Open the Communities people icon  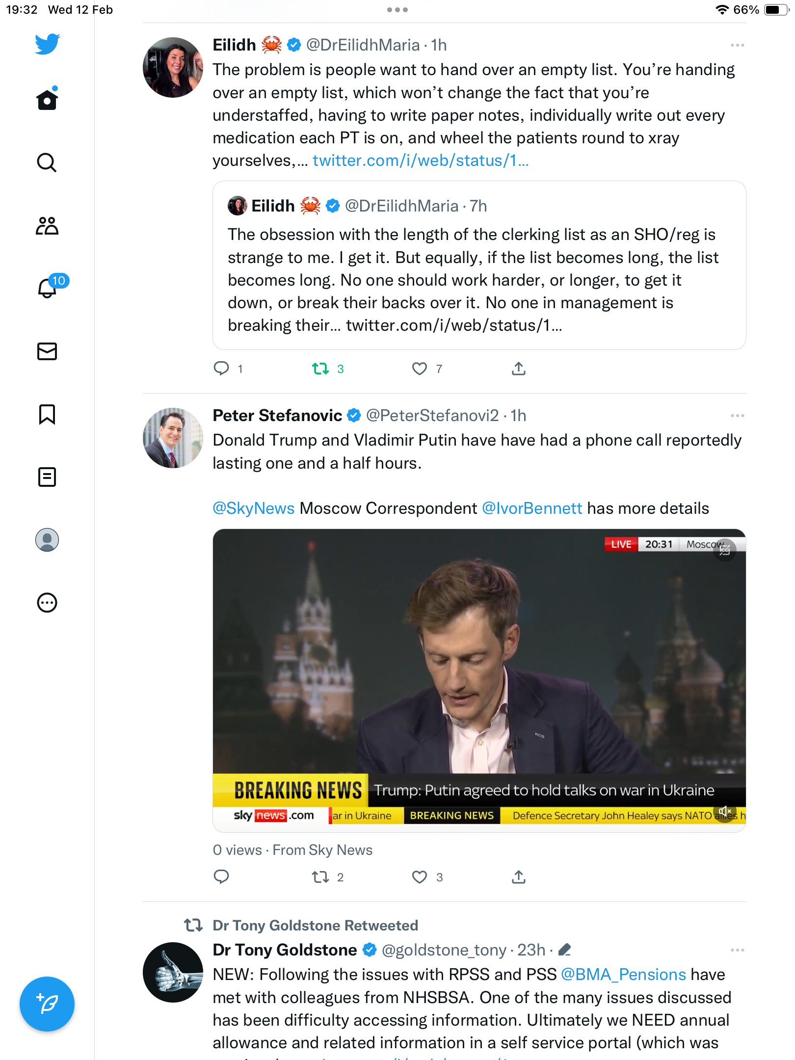tap(47, 226)
